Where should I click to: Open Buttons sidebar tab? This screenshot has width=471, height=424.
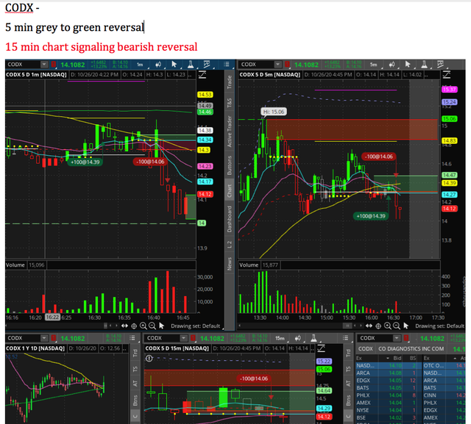[x=230, y=165]
